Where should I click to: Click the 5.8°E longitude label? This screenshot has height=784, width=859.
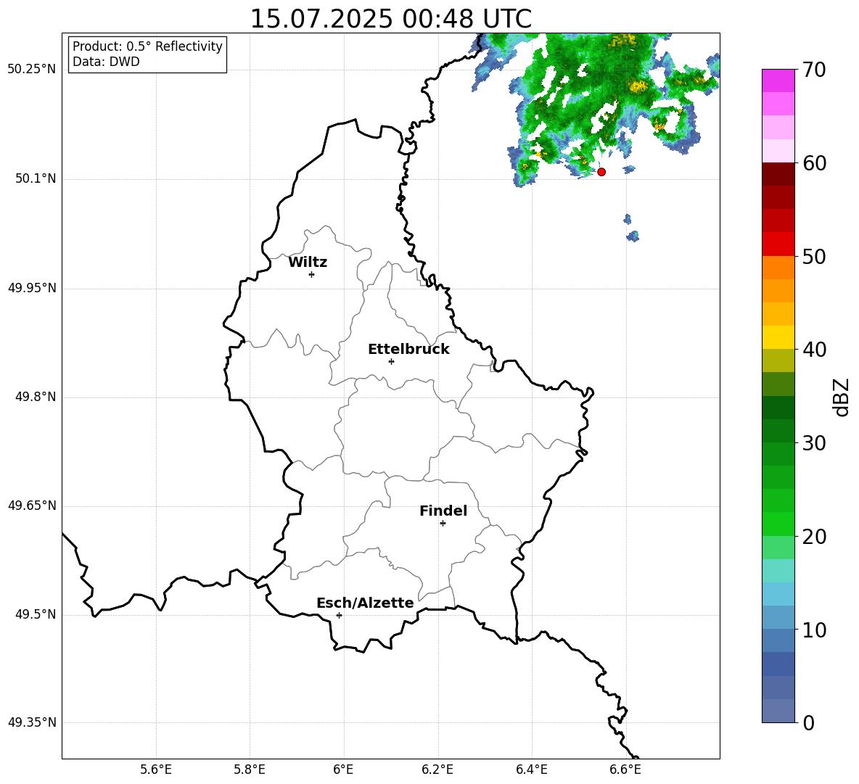pyautogui.click(x=250, y=770)
